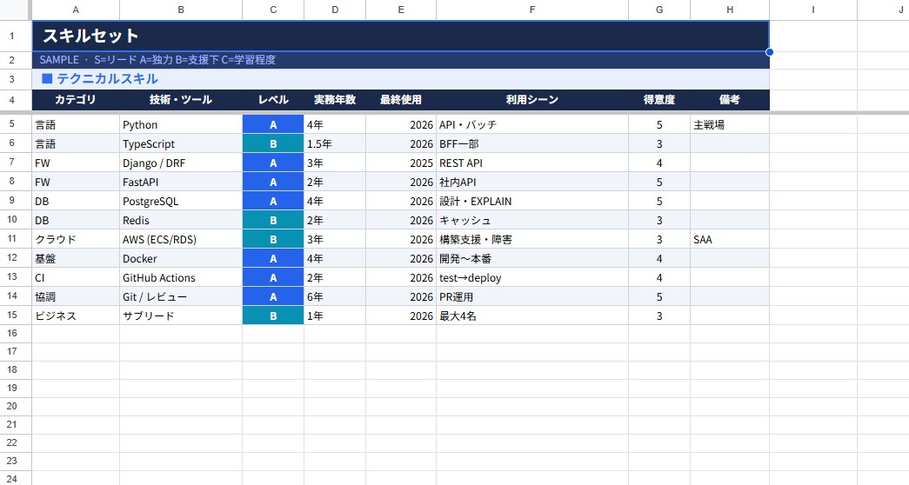Select the テクニカルスキル section heading
This screenshot has width=909, height=485.
(x=401, y=79)
